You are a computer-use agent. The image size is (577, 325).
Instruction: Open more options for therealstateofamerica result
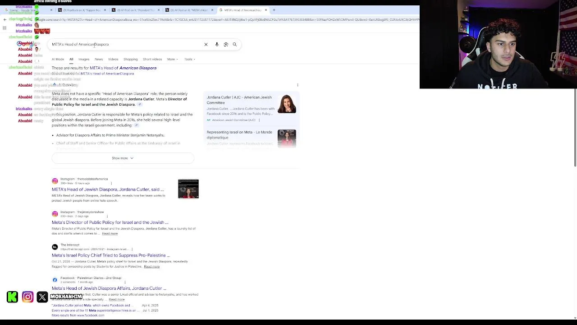111,183
